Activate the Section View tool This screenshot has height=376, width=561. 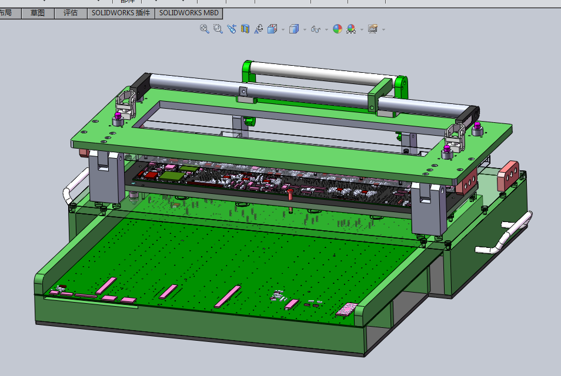pos(245,29)
